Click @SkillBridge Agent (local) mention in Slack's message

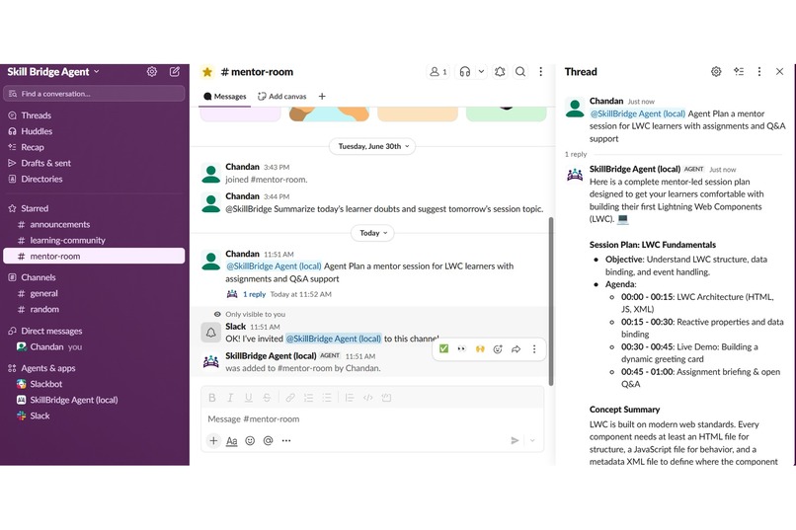334,339
